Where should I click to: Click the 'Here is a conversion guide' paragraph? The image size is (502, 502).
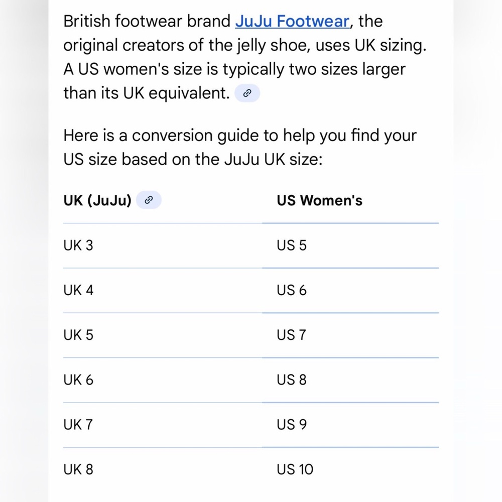pyautogui.click(x=240, y=147)
